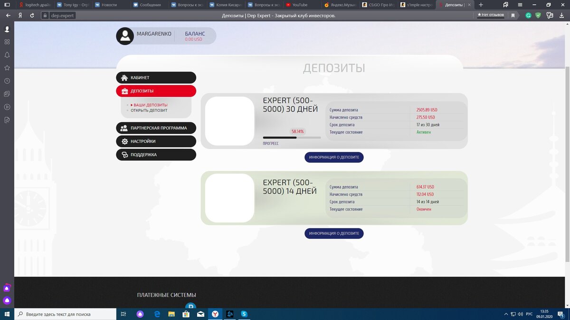
Task: Click the gear icon on НАСТРОЙКИ menu item
Action: (x=125, y=141)
